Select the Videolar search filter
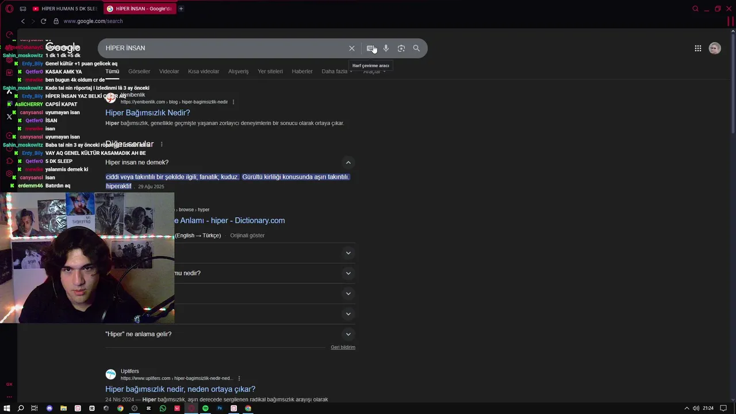 coord(169,71)
